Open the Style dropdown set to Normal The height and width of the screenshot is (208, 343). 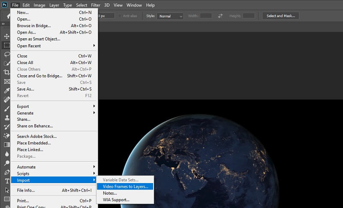tap(170, 16)
